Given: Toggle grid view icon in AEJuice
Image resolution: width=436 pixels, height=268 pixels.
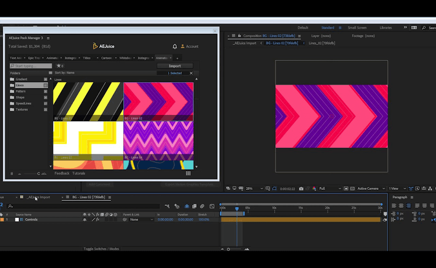Looking at the screenshot, I should (x=188, y=174).
